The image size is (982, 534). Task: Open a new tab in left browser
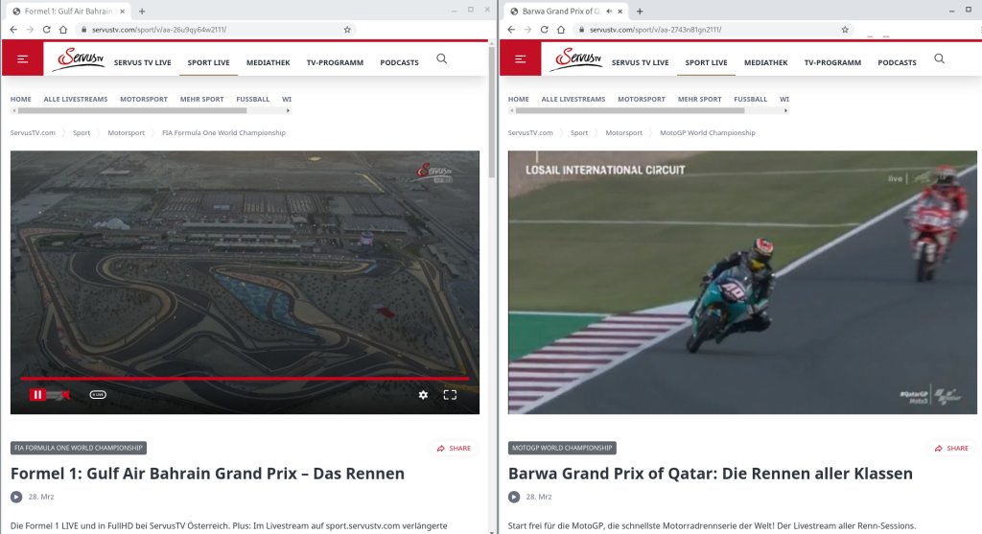coord(142,12)
